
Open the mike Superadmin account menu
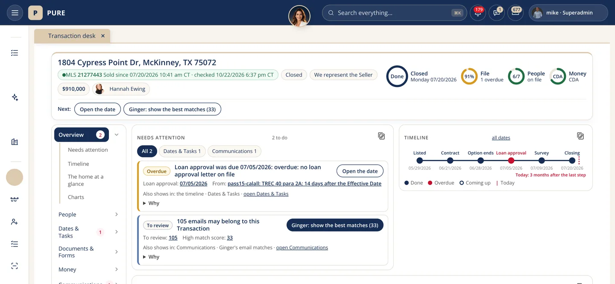[568, 13]
